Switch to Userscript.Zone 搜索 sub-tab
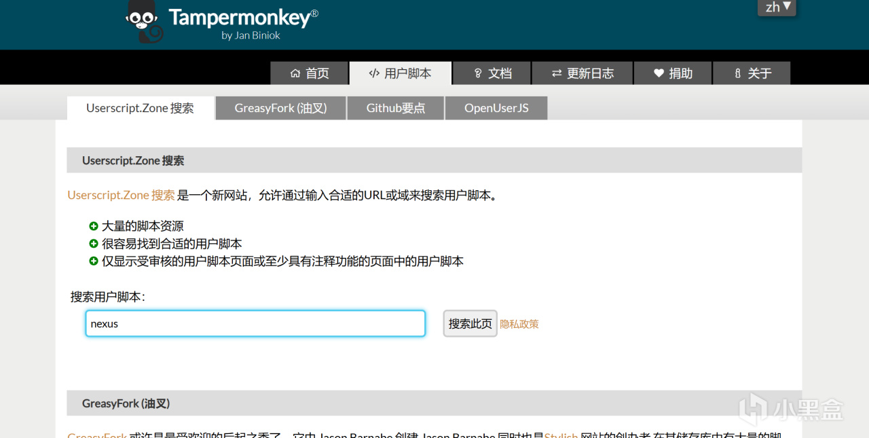This screenshot has width=869, height=438. point(141,108)
